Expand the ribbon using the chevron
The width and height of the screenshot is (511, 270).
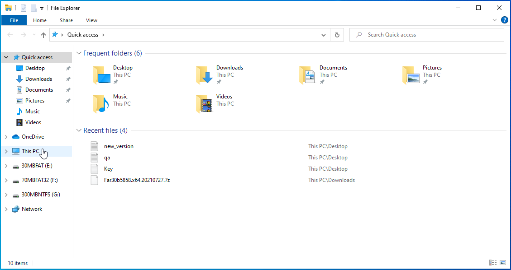(495, 20)
